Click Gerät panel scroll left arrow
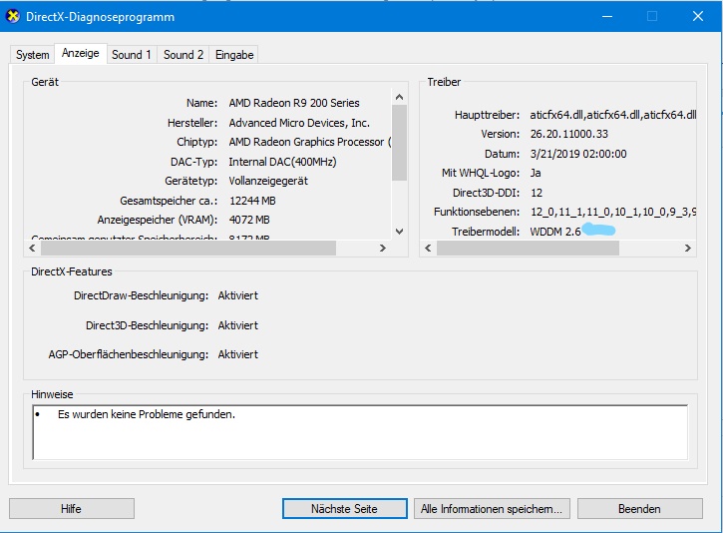 [32, 249]
